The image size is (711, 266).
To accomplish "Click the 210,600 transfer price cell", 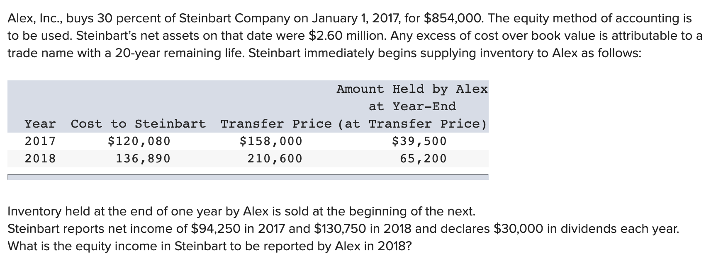I will pos(275,159).
